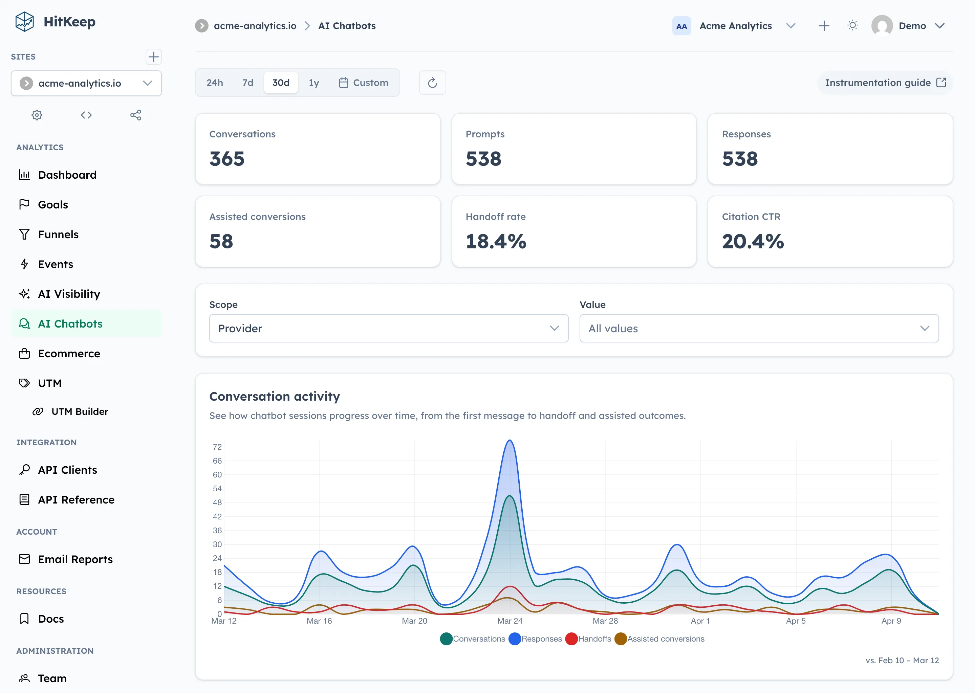Screen dimensions: 975x693
Task: Add a new site with the plus icon
Action: pos(154,57)
